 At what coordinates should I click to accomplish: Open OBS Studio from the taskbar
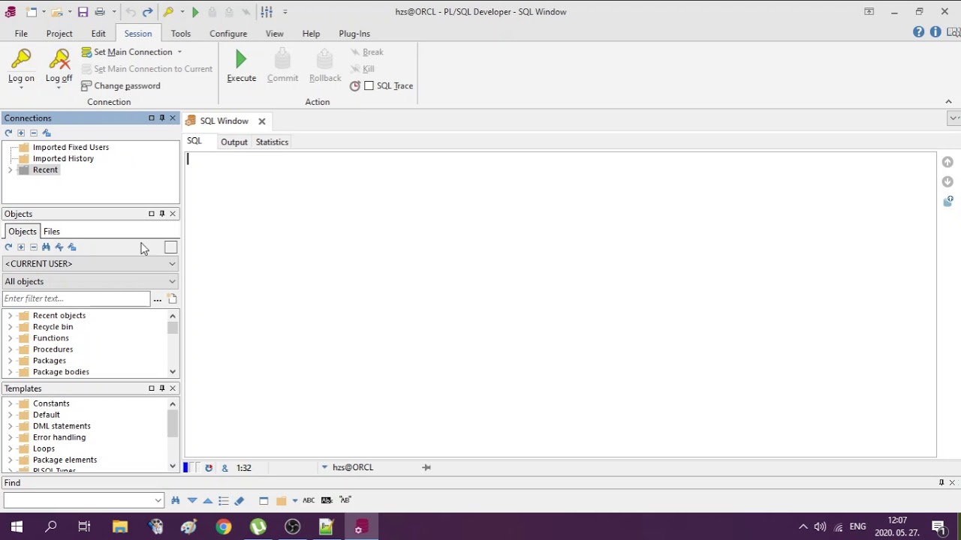293,527
